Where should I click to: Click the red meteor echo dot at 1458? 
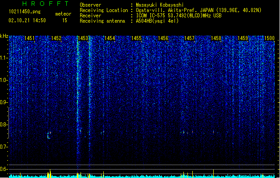coord(213,132)
